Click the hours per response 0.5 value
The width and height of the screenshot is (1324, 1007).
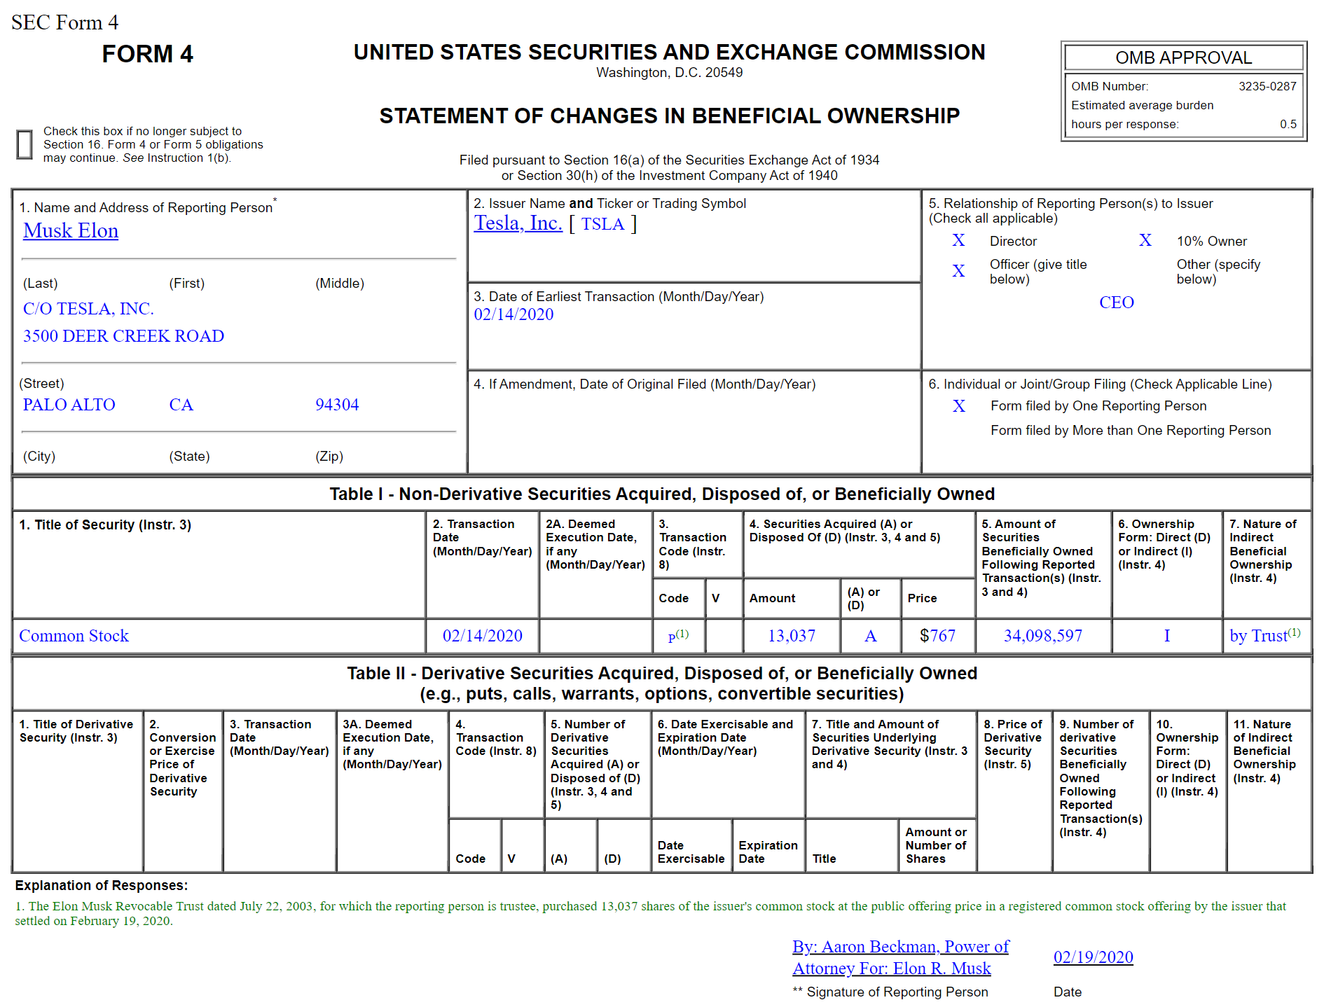(x=1288, y=124)
